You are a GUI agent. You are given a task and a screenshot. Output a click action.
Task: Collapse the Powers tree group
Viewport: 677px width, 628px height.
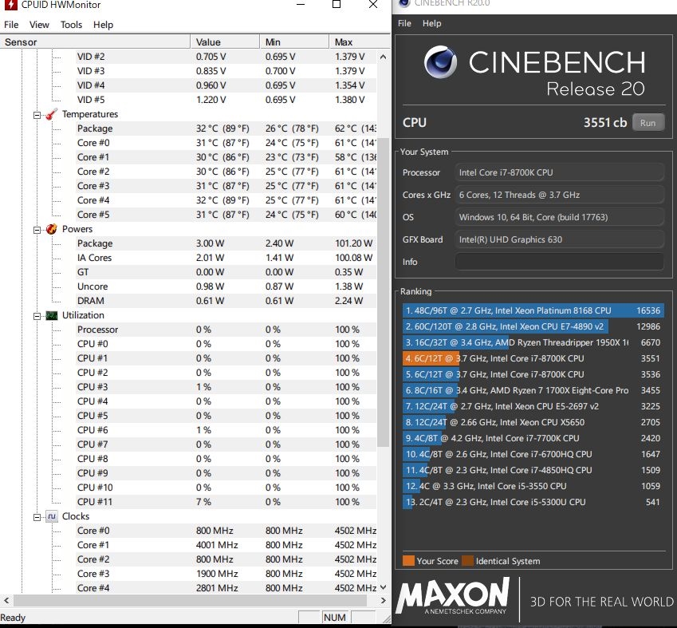[x=37, y=230]
